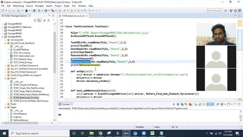The image size is (243, 137).
Task: Select TC005_Execute_Multiple_TestCases.py in explorer
Action: [x=31, y=101]
